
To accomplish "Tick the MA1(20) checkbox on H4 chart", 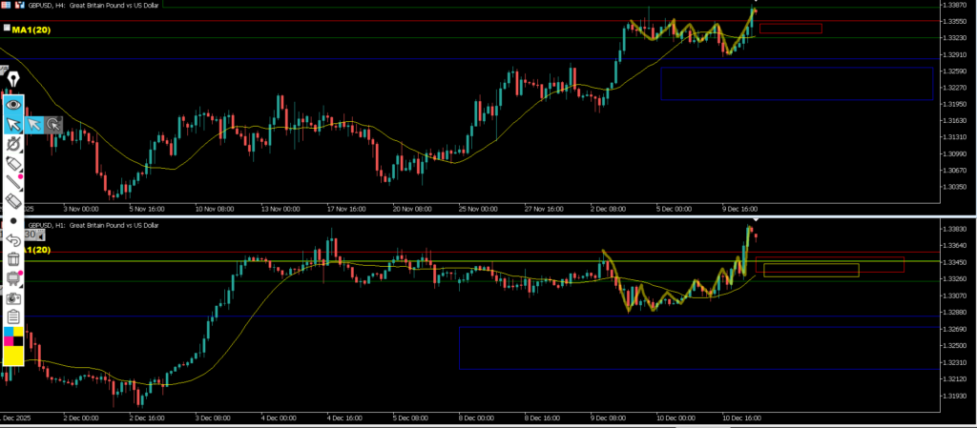I will pos(7,30).
